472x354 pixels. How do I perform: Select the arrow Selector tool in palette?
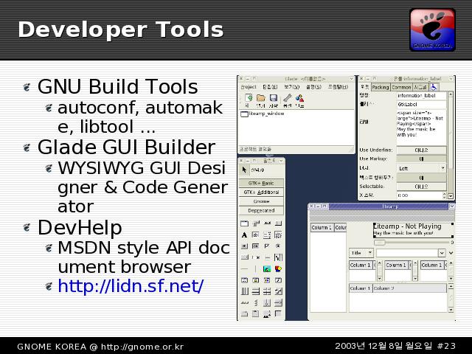(246, 169)
